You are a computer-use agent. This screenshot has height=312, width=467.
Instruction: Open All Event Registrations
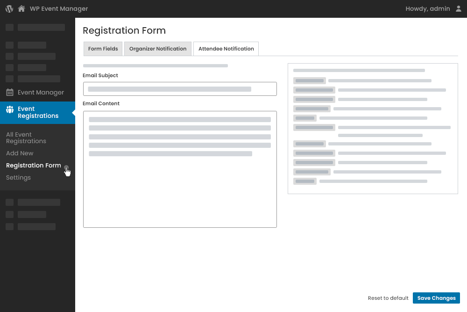coord(26,138)
